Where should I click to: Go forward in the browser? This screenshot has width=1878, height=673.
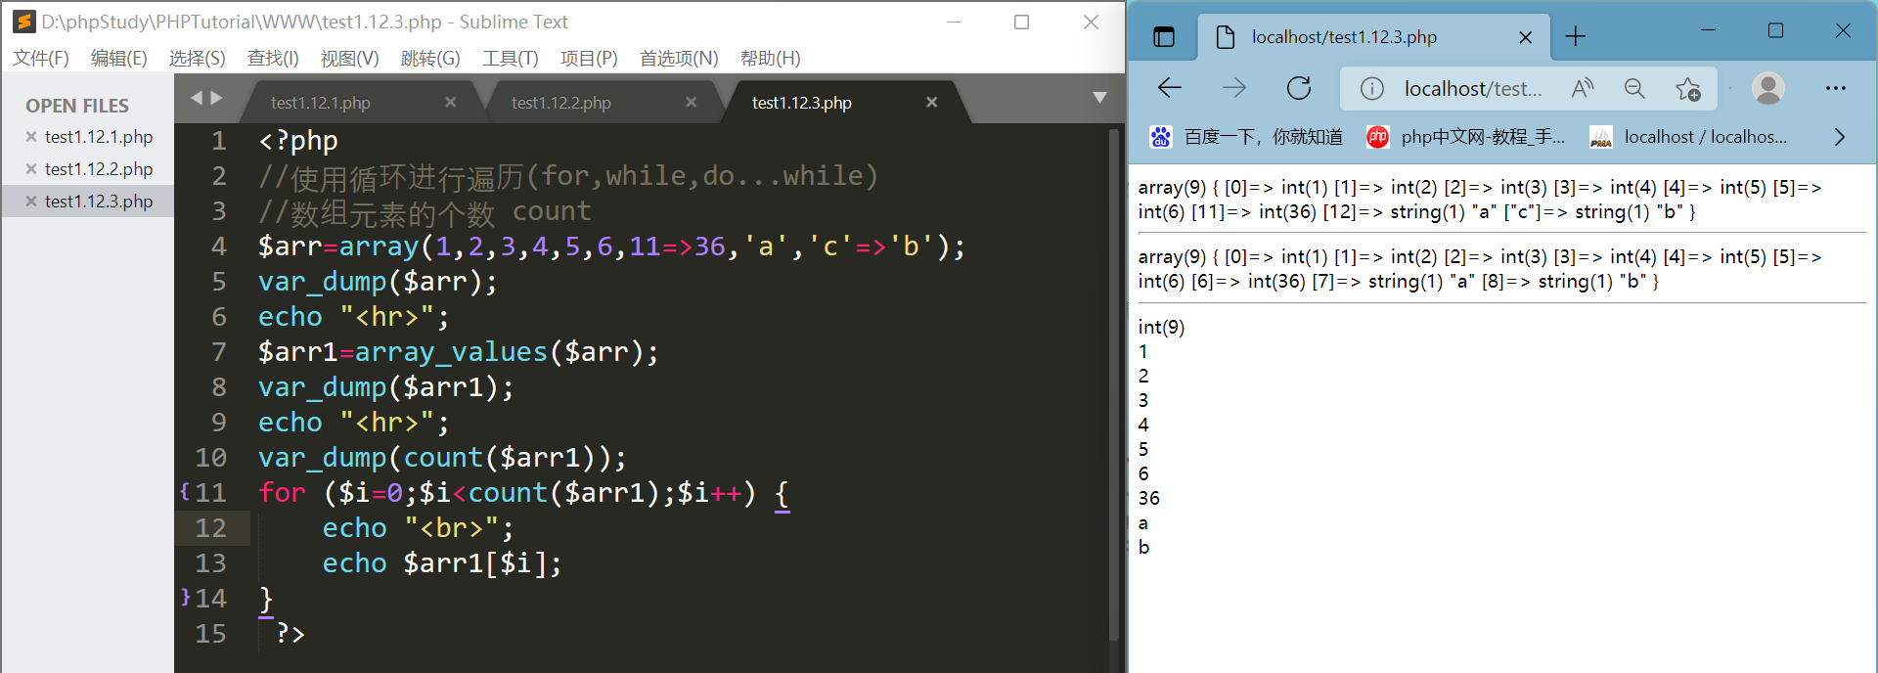coord(1234,88)
